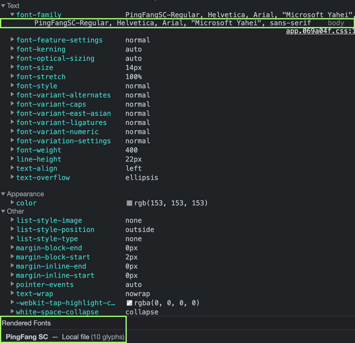Expand the font-kerning property arrow
Image resolution: width=355 pixels, height=343 pixels.
pos(12,49)
